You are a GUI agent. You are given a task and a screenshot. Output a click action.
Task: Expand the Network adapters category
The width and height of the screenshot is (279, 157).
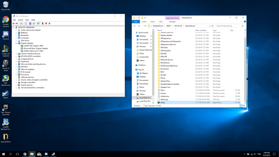click(16, 69)
